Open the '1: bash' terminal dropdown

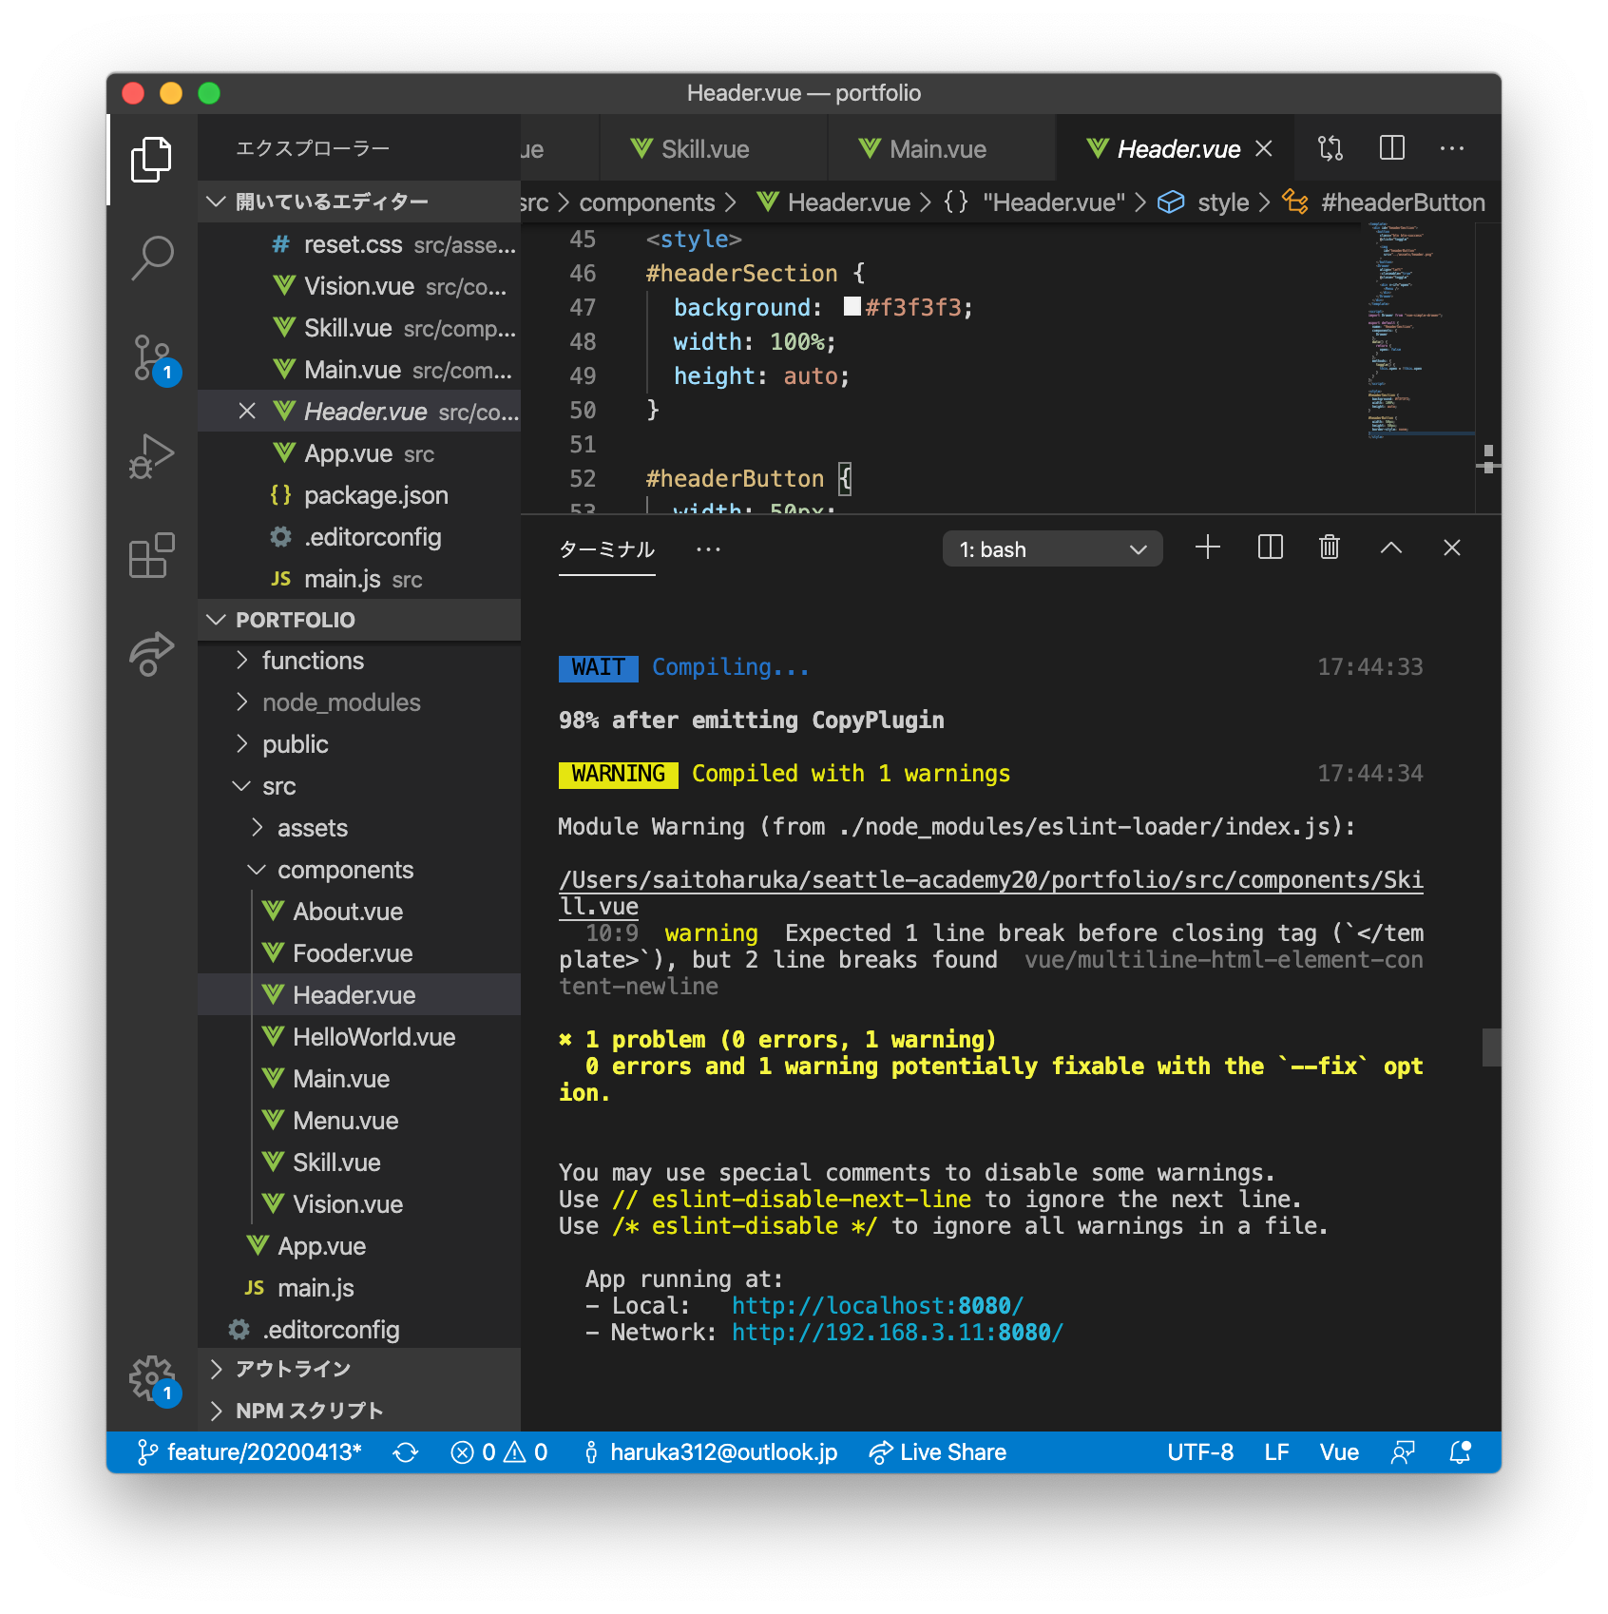1052,548
